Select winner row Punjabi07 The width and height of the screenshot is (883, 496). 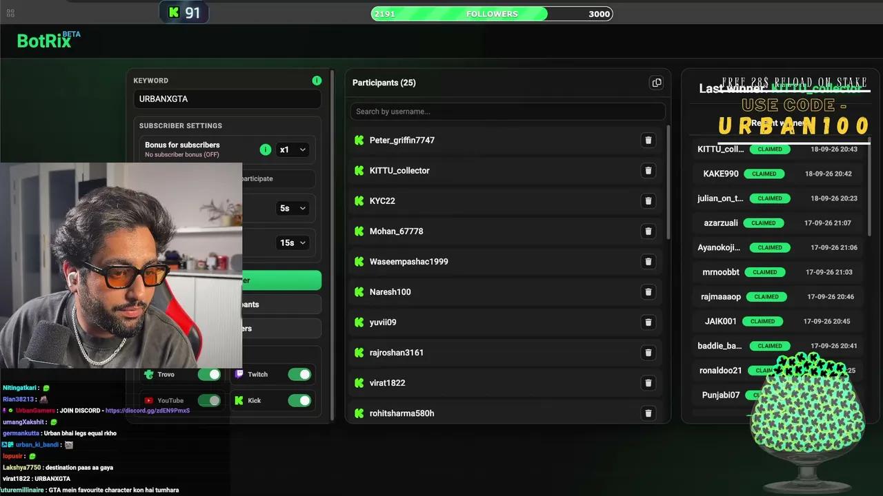point(778,395)
